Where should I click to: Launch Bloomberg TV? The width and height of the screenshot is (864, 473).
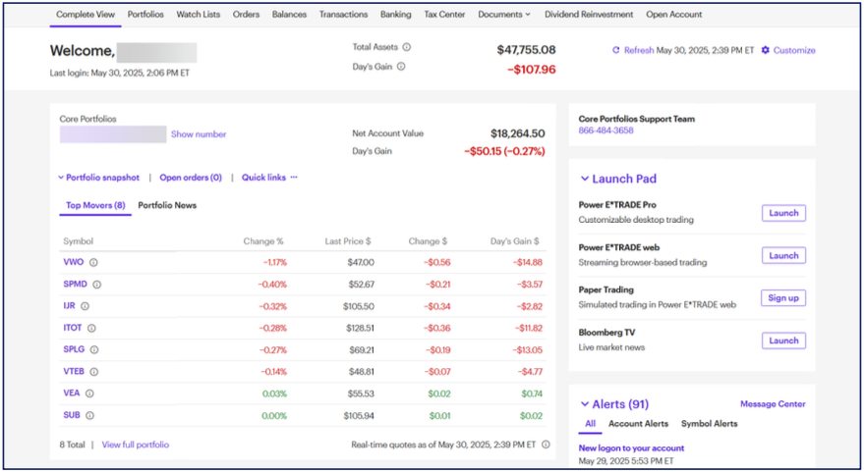tap(783, 341)
